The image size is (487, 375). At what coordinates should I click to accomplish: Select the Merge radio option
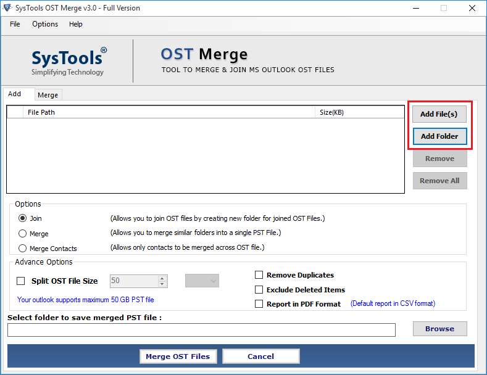pyautogui.click(x=22, y=233)
